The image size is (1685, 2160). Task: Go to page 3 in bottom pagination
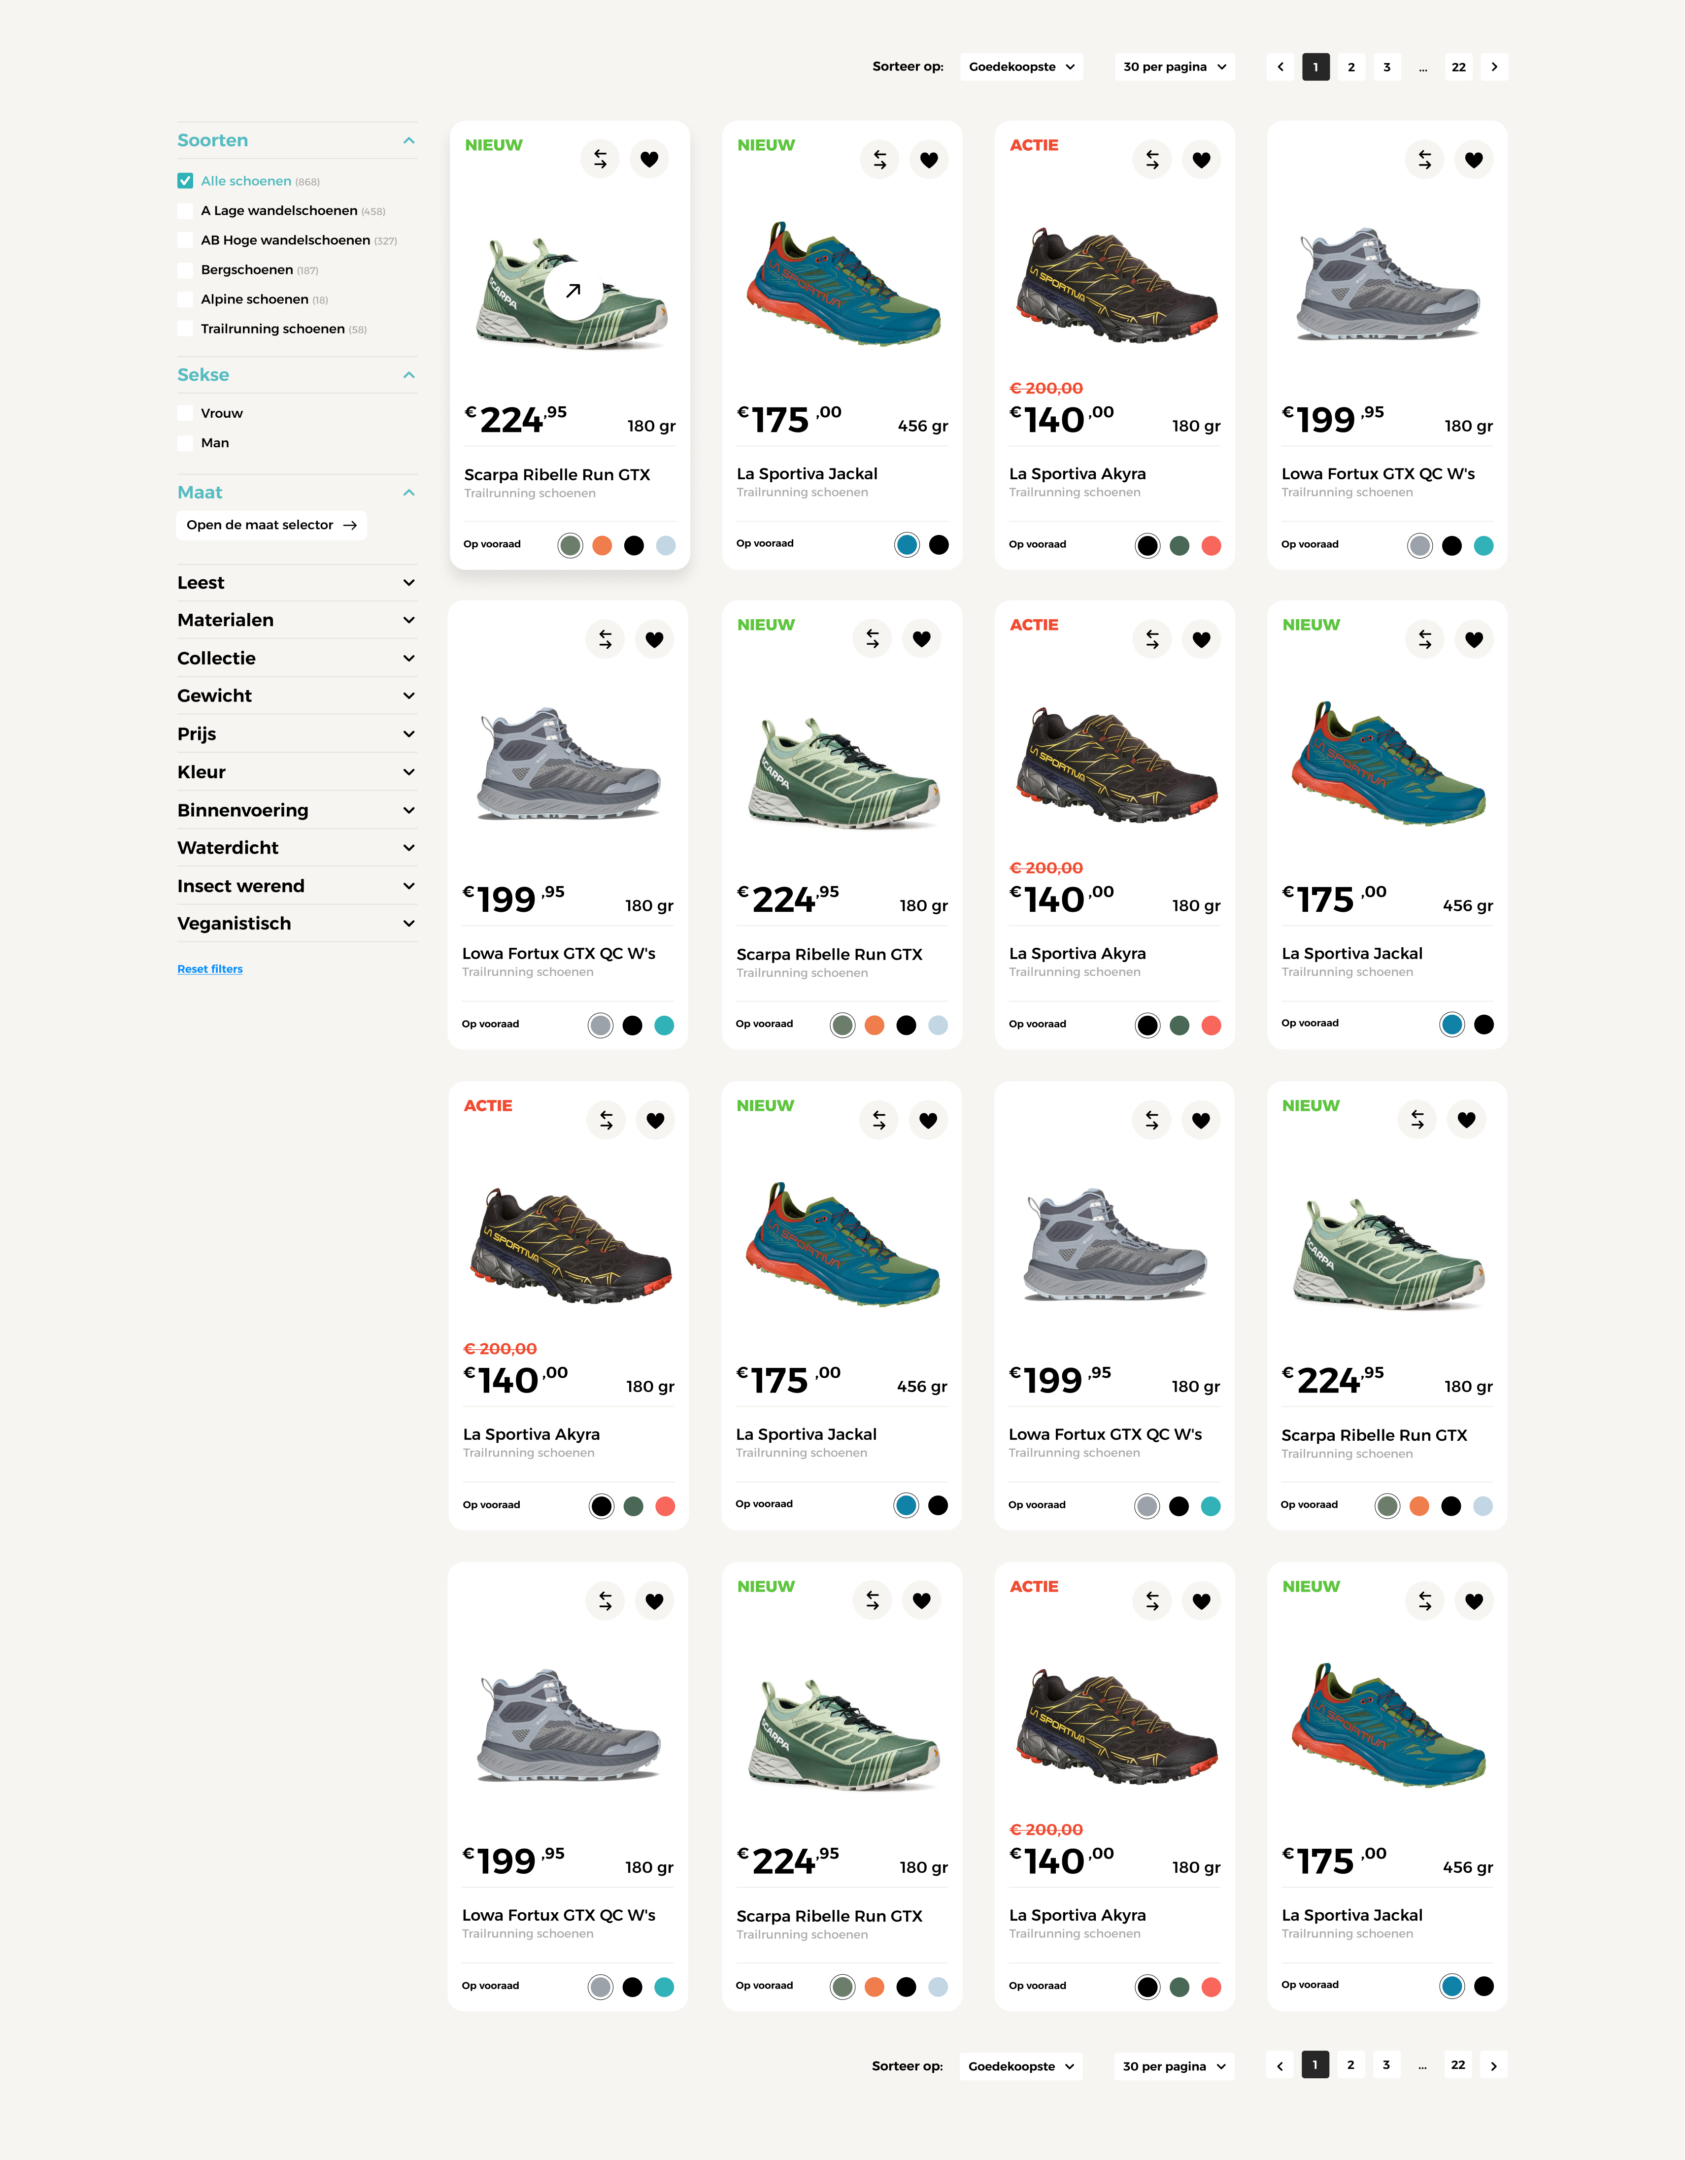click(1386, 2064)
